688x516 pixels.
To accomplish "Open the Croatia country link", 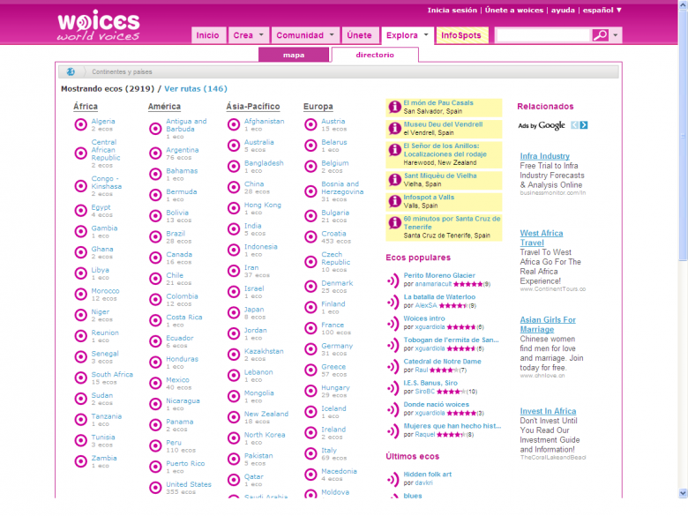I will tap(333, 234).
